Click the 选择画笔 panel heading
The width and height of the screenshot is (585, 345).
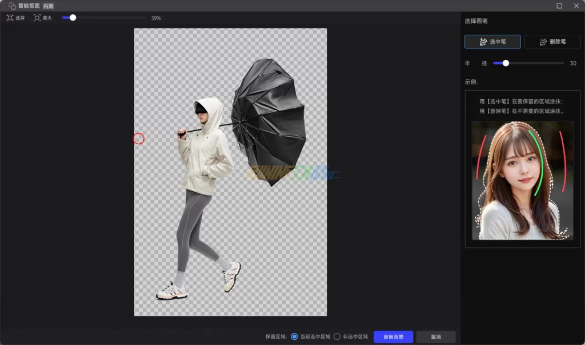[x=476, y=21]
